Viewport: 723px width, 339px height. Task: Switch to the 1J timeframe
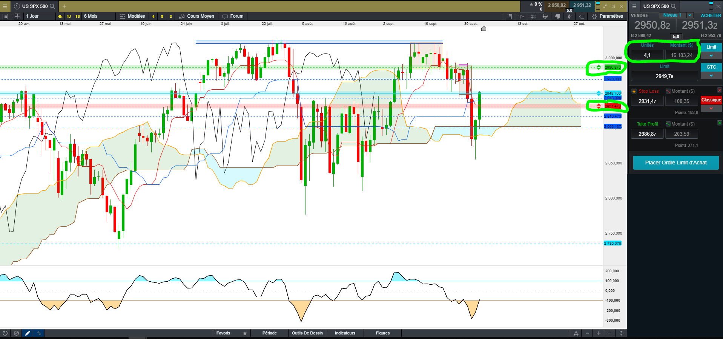[69, 16]
